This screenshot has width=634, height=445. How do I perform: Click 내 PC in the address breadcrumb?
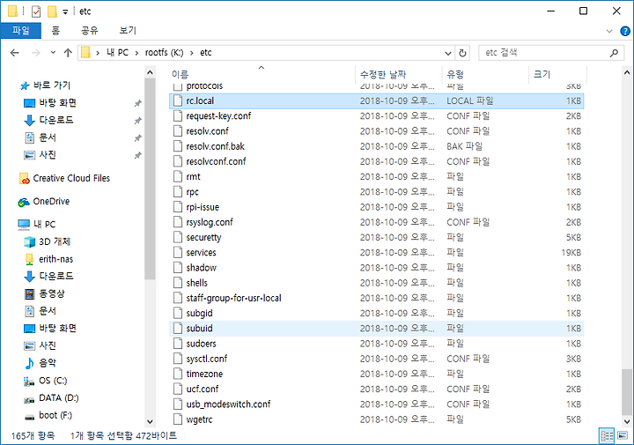coord(117,53)
